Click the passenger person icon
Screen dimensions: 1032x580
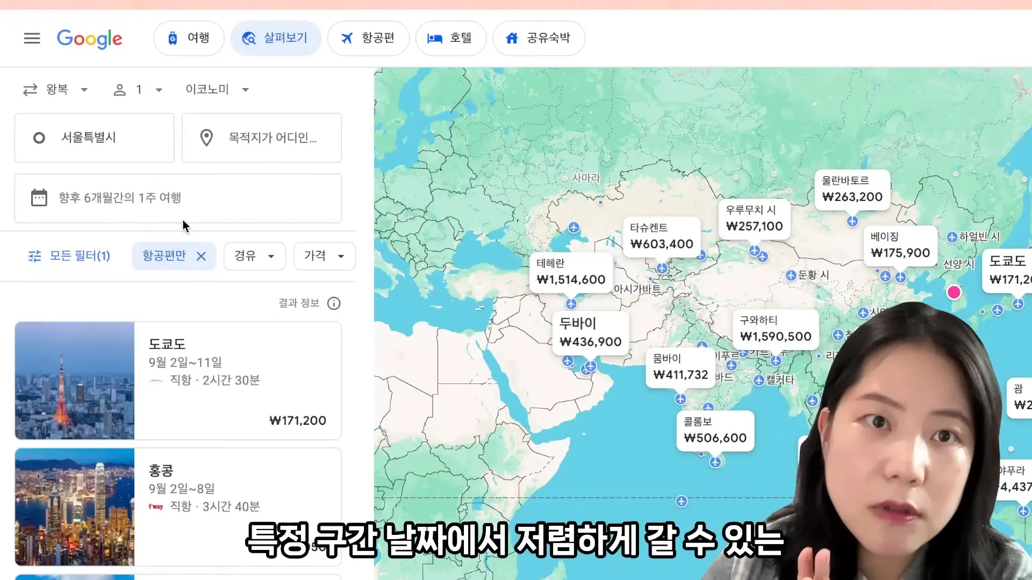[119, 90]
